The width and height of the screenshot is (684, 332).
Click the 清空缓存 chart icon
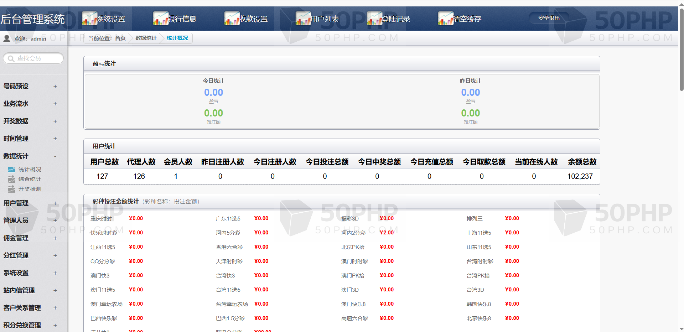point(446,19)
